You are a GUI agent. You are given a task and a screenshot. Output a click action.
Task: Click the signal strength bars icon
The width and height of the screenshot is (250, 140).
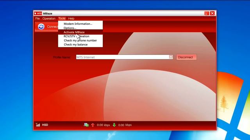pos(38,125)
